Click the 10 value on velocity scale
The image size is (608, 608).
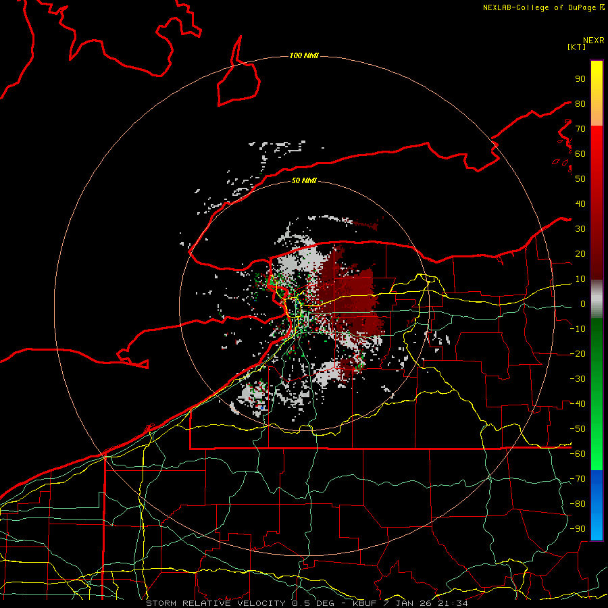pos(580,279)
